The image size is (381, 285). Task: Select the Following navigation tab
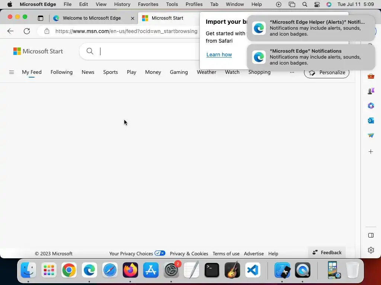tap(62, 72)
